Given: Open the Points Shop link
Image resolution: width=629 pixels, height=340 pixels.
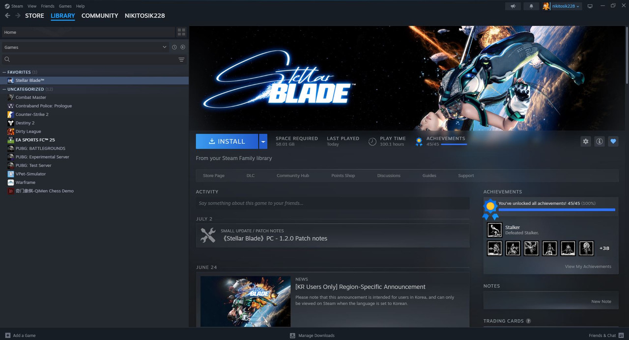Looking at the screenshot, I should point(343,176).
